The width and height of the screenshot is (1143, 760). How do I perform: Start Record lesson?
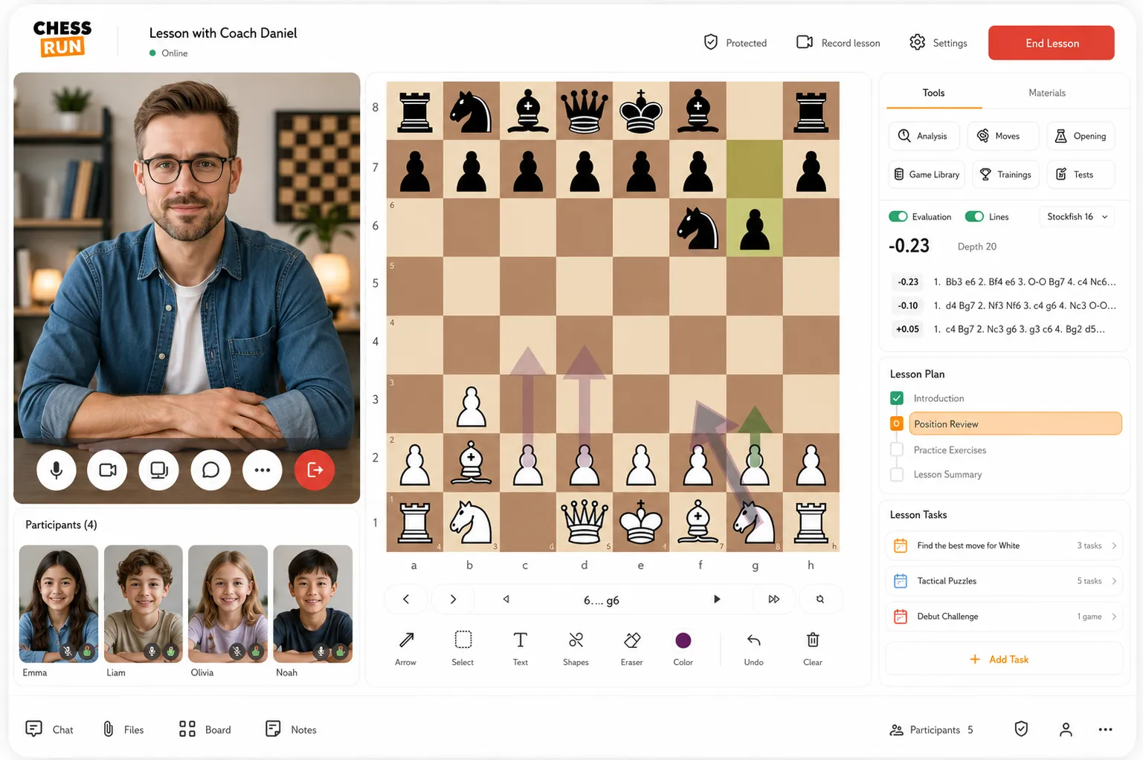pos(838,43)
